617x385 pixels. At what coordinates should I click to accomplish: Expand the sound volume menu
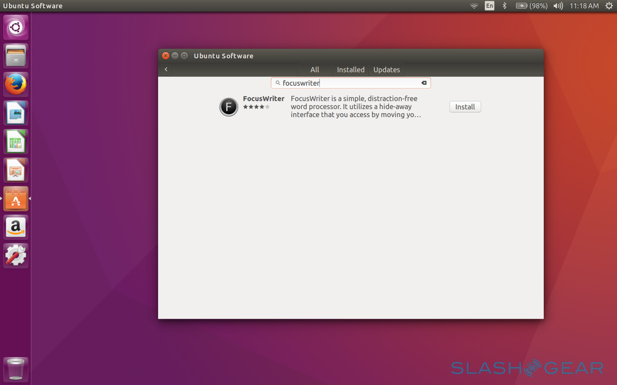tap(558, 6)
